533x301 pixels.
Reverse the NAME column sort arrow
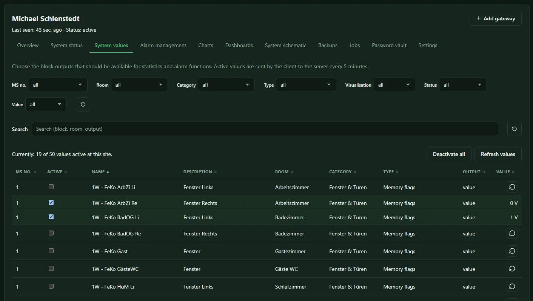tap(108, 172)
